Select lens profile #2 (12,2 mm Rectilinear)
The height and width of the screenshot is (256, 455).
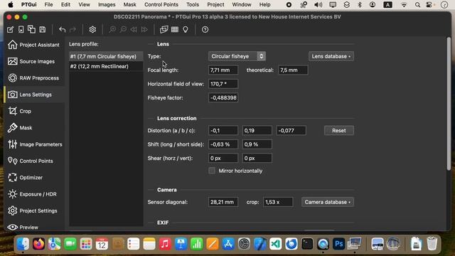coord(106,66)
